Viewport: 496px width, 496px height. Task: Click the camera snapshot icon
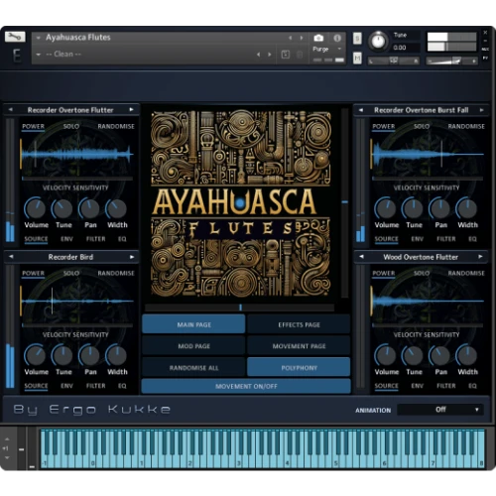tap(318, 39)
